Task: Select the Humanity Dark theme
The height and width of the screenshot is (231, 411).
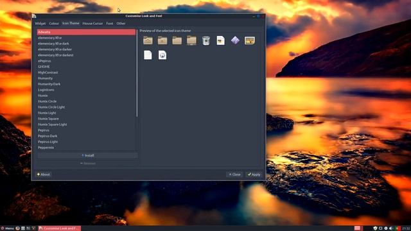Action: 87,84
